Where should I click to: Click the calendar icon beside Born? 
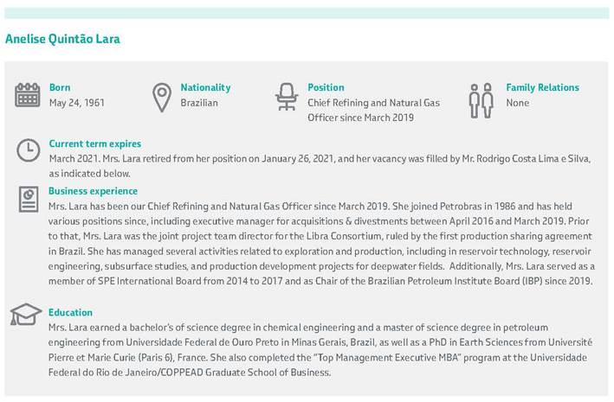[x=28, y=95]
